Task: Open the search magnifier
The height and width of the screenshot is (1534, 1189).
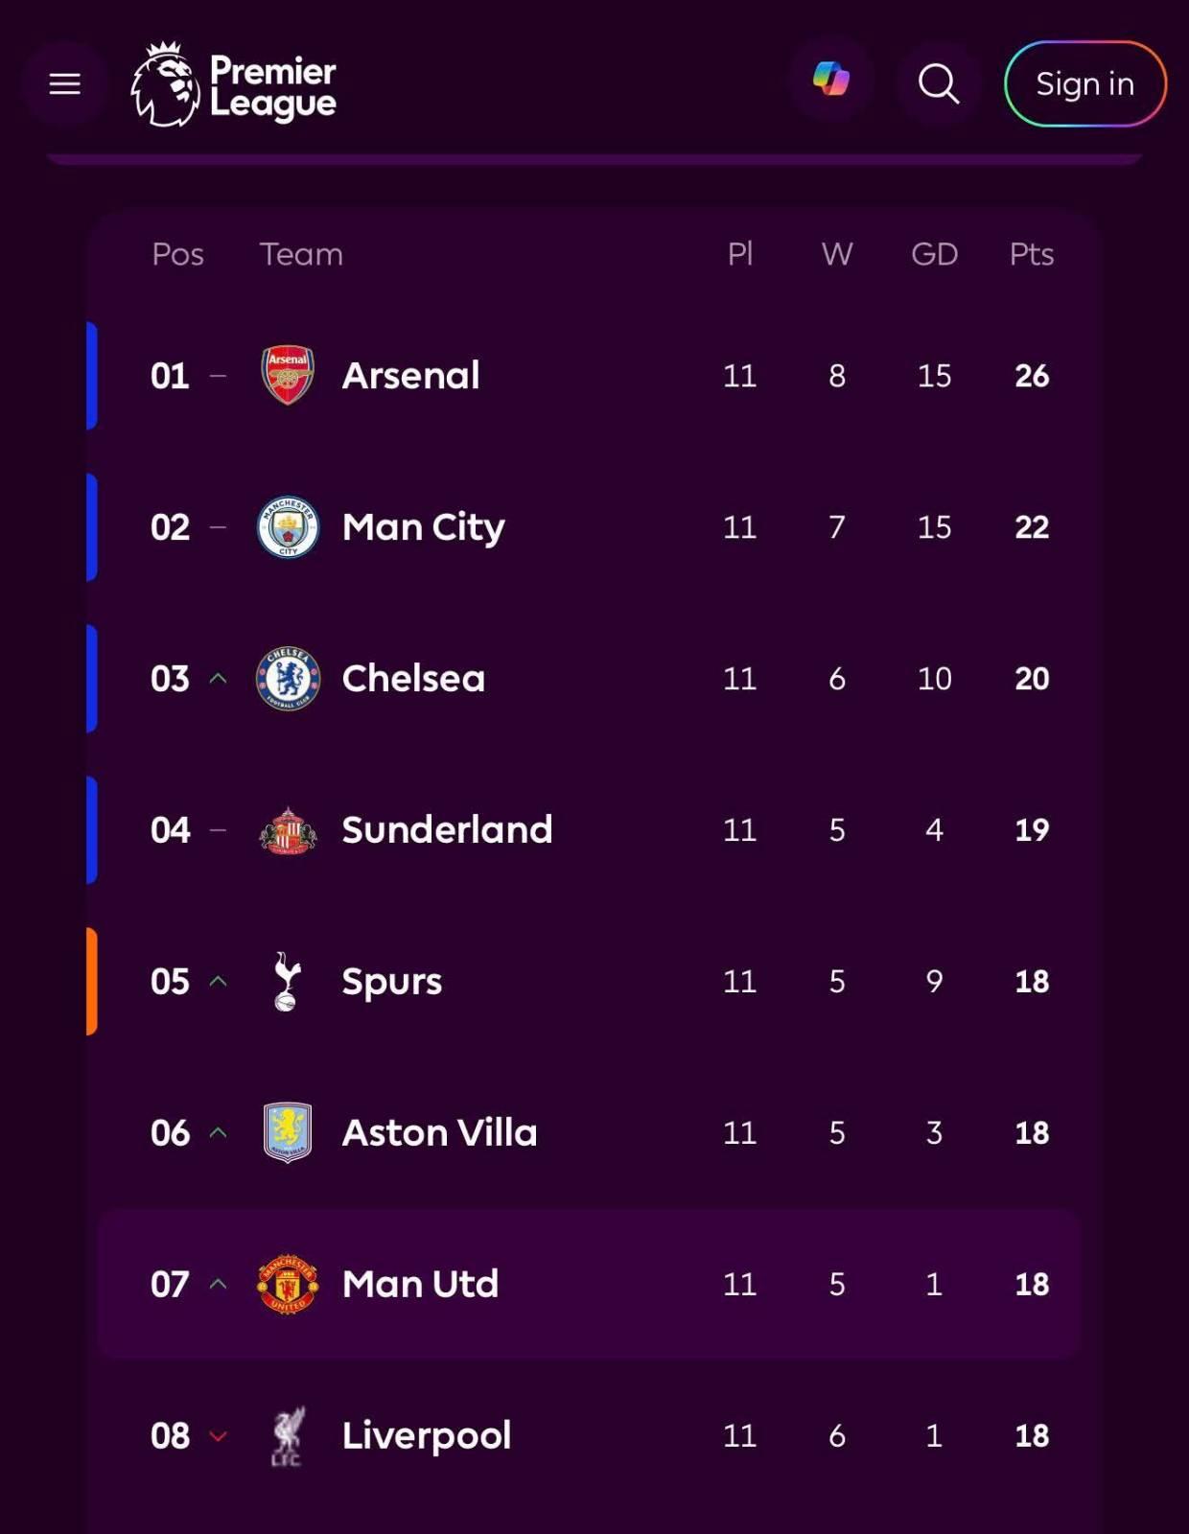Action: (939, 84)
